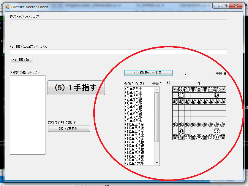The width and height of the screenshot is (248, 186).
Task: Click the 王 king piece in the top row
Action: point(199,90)
